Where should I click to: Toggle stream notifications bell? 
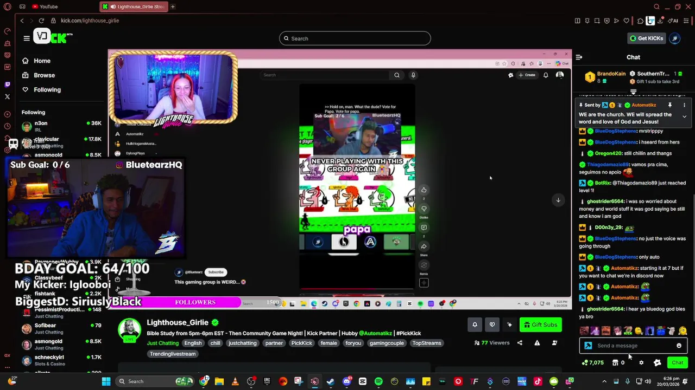point(475,324)
